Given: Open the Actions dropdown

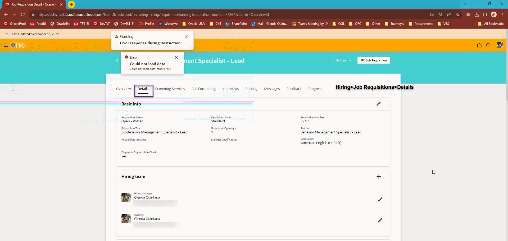Looking at the screenshot, I should tap(343, 60).
